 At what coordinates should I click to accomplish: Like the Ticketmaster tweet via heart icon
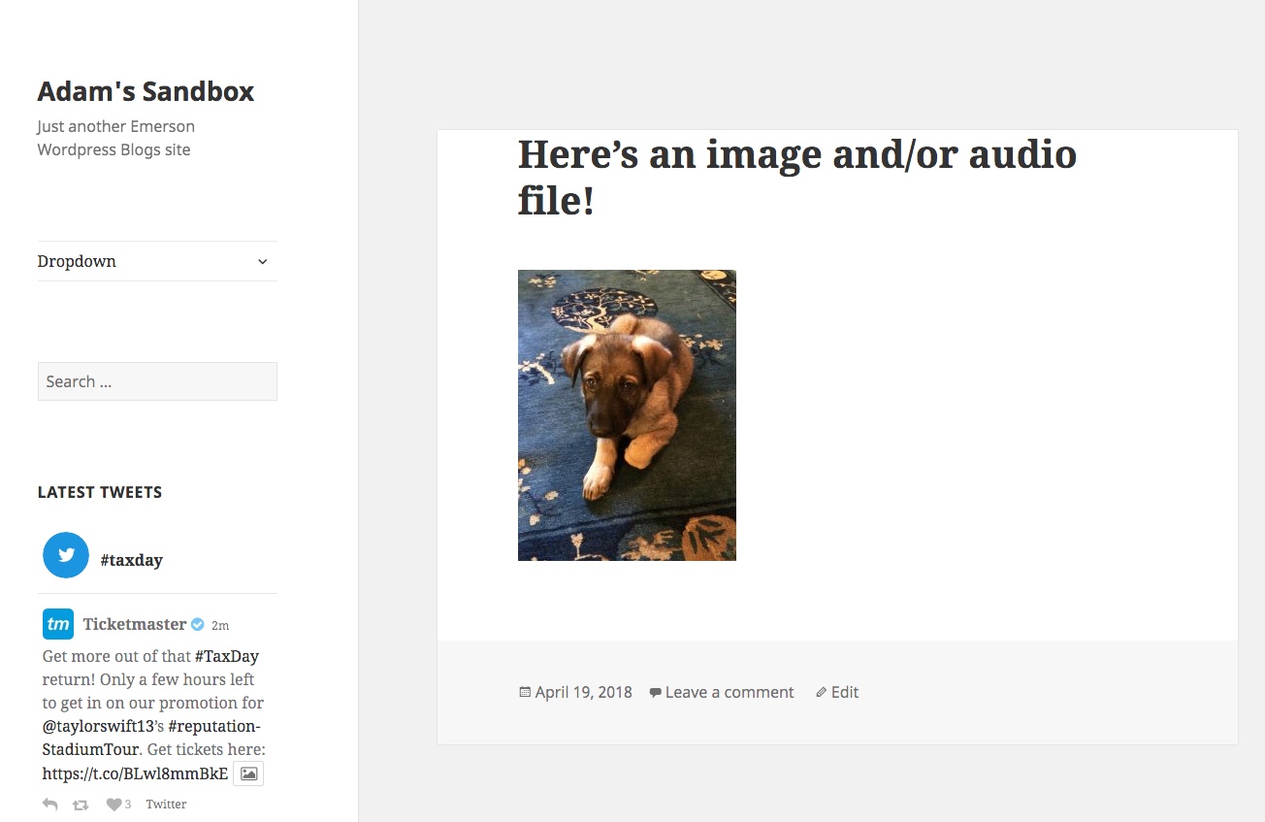[114, 805]
